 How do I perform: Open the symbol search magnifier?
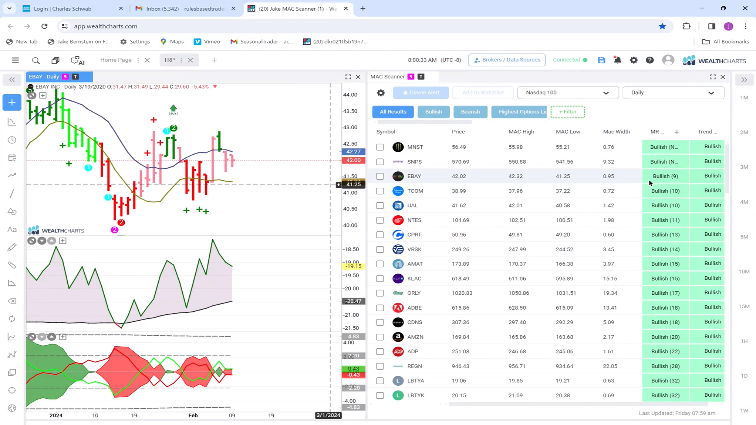[35, 60]
